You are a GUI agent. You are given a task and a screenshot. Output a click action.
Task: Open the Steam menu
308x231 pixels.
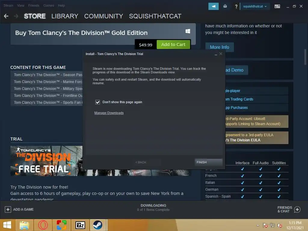pyautogui.click(x=8, y=5)
